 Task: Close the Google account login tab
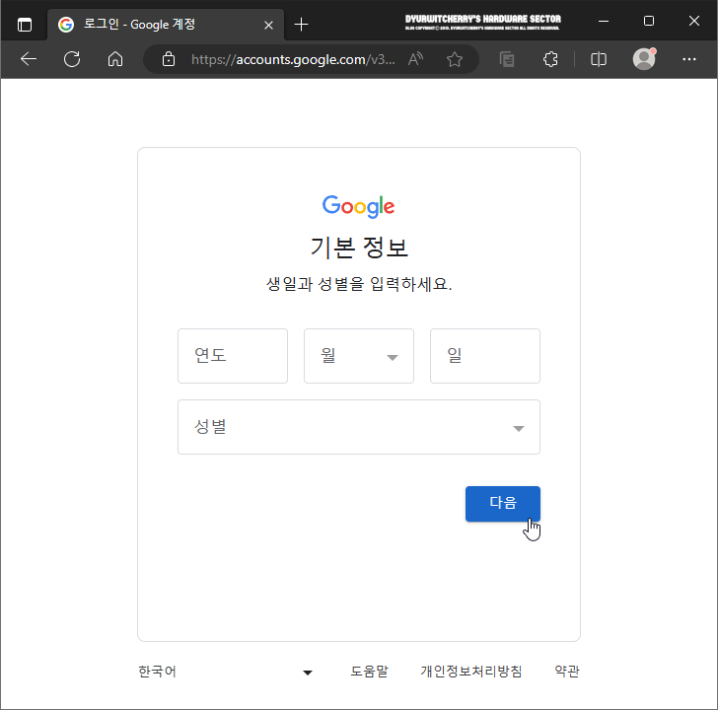coord(269,25)
